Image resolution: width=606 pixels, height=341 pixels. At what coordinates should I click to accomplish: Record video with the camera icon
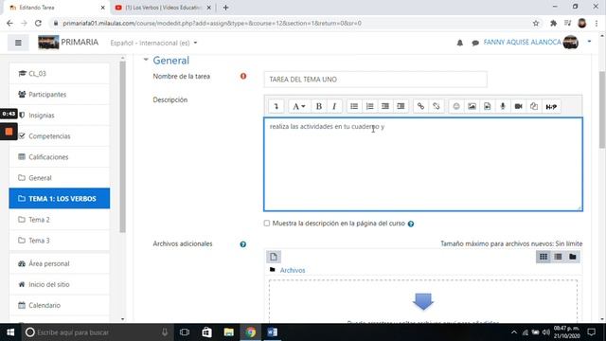[518, 106]
